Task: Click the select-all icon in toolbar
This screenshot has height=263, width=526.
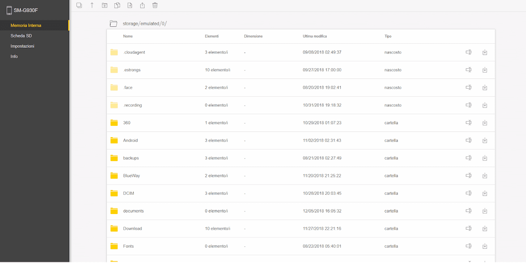Action: [79, 5]
